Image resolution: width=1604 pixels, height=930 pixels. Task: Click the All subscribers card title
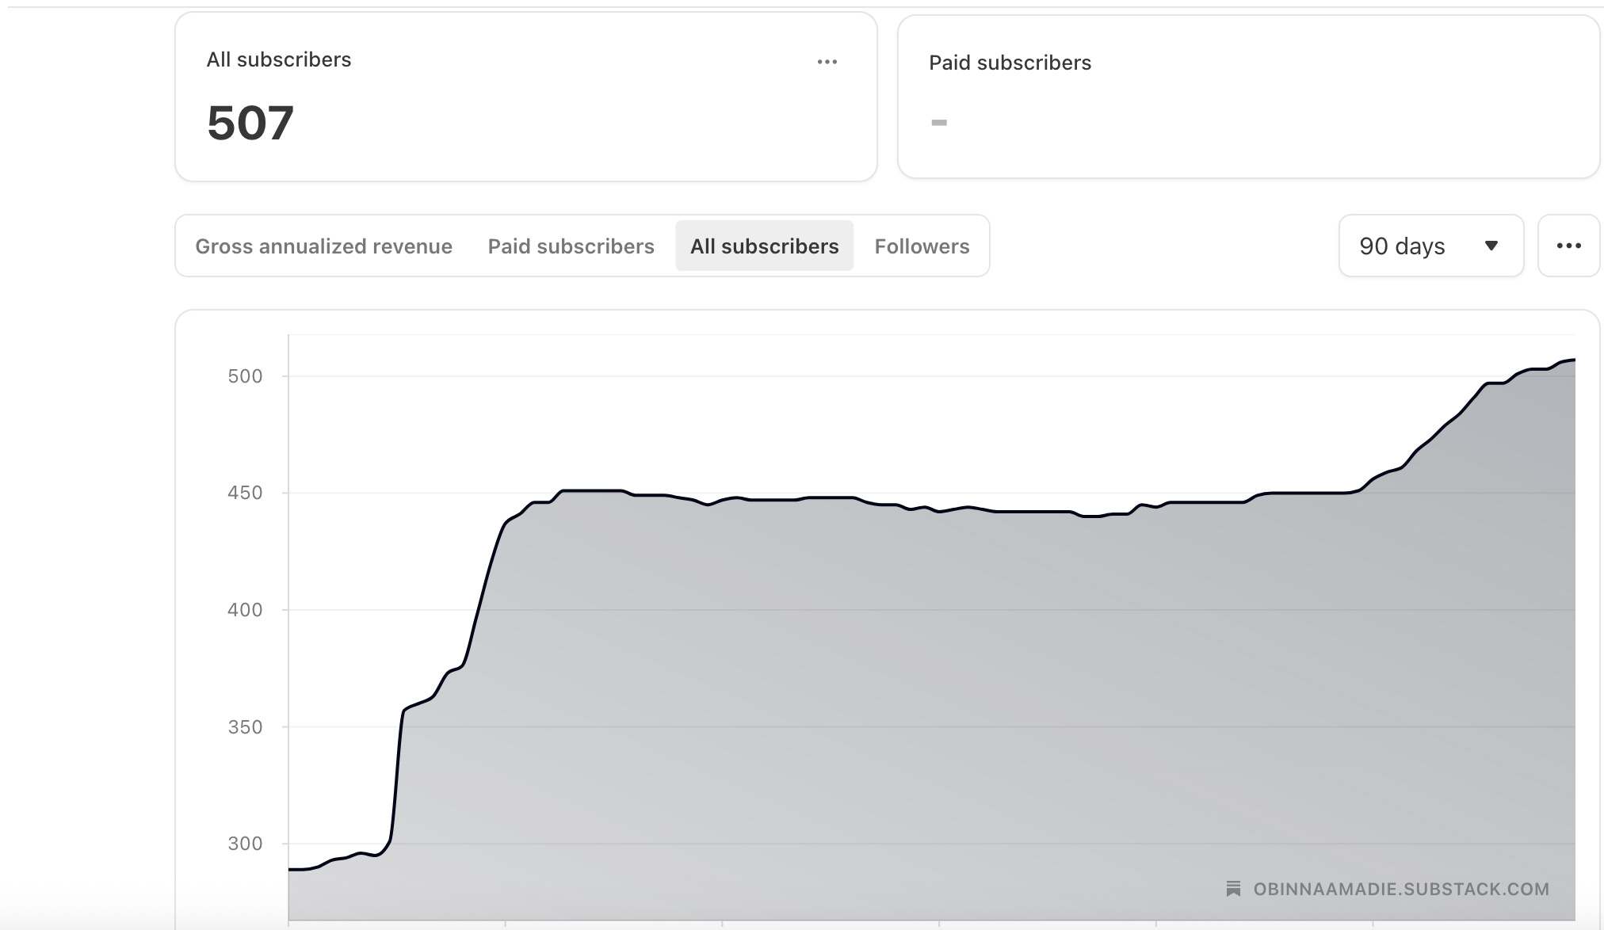click(x=278, y=59)
